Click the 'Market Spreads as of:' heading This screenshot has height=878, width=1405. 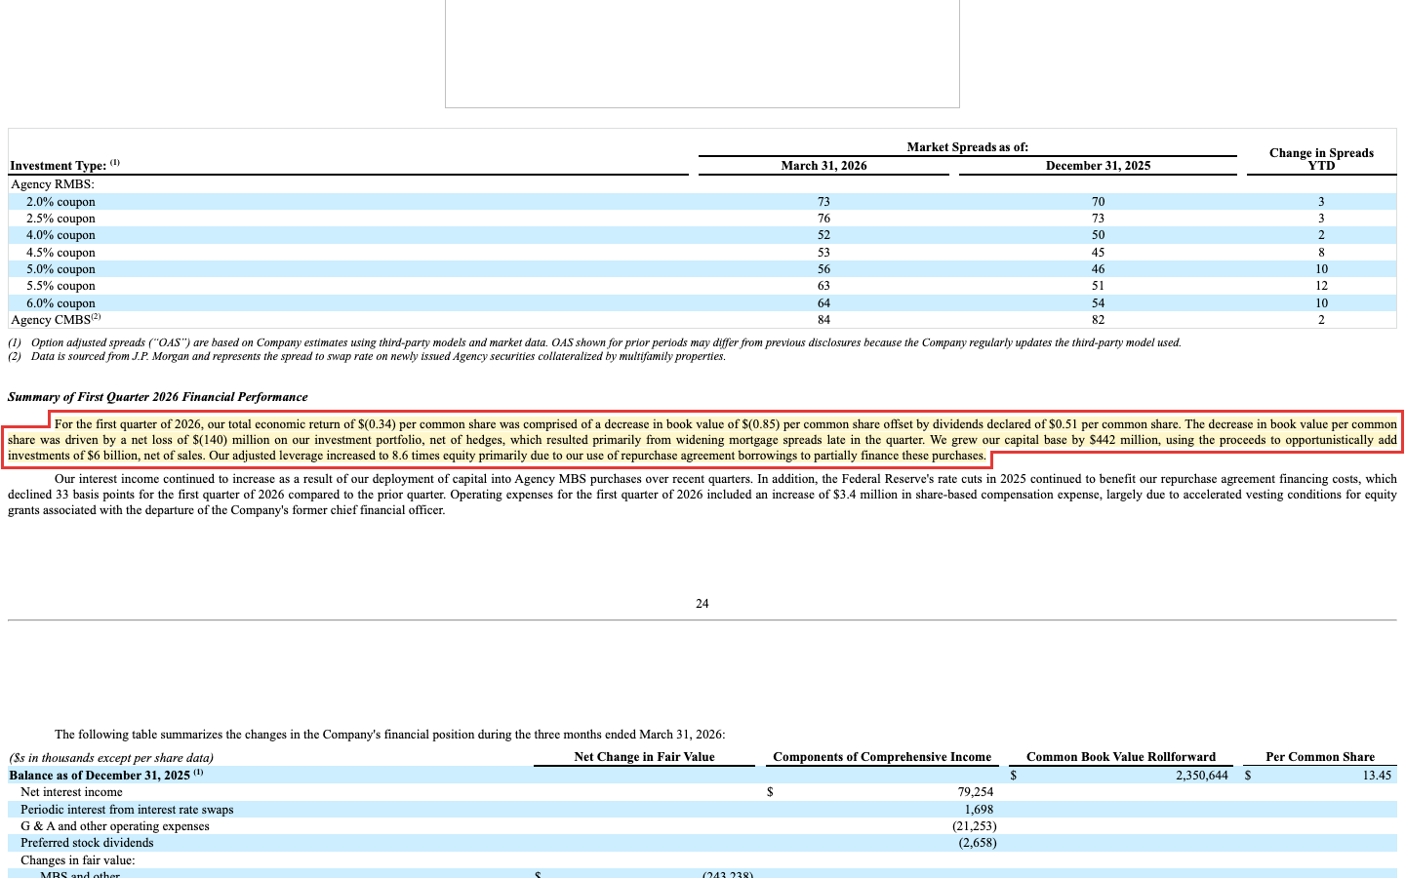968,147
